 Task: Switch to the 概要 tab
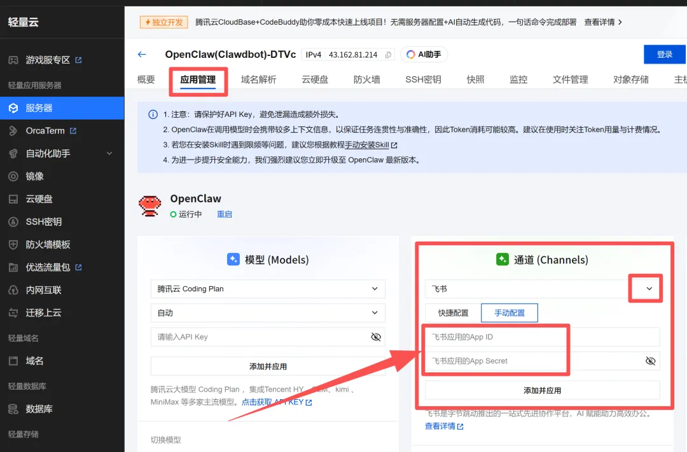(x=146, y=79)
